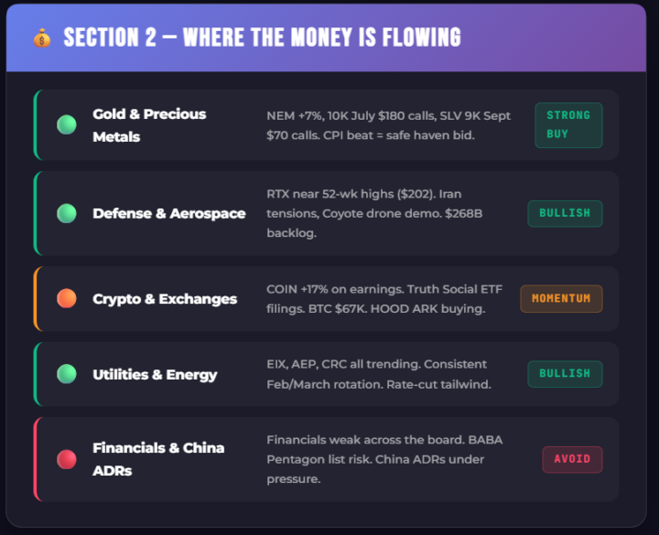Viewport: 659px width, 535px height.
Task: Click green dot beside Gold & Precious Metals
Action: click(x=67, y=125)
